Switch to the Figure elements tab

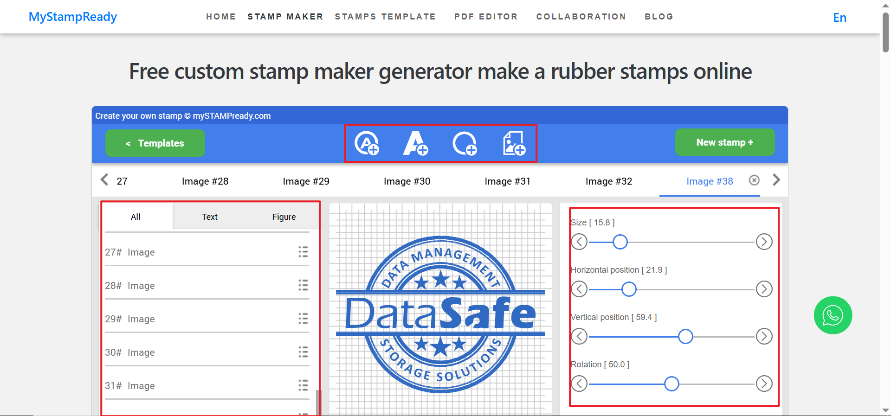tap(284, 217)
